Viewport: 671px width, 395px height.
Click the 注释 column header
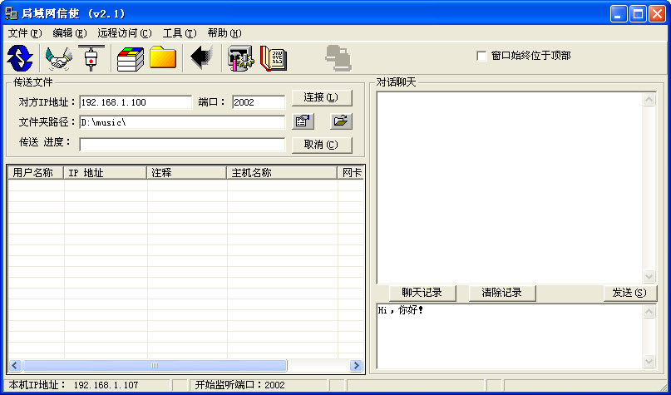tap(186, 172)
